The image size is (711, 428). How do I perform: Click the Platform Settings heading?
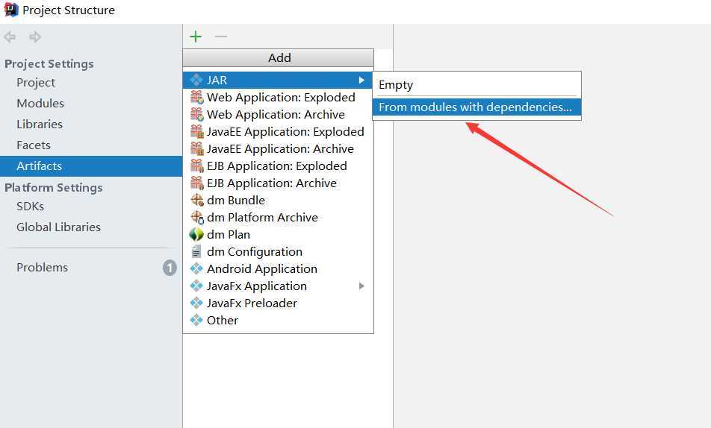[x=54, y=187]
